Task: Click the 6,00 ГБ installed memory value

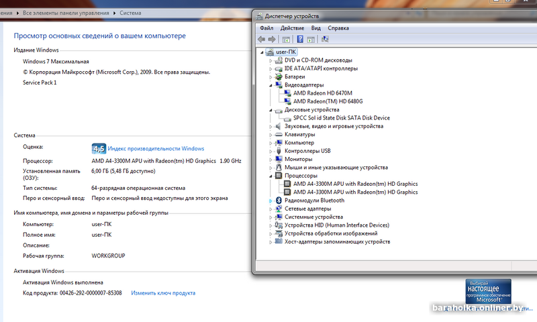Action: click(124, 171)
